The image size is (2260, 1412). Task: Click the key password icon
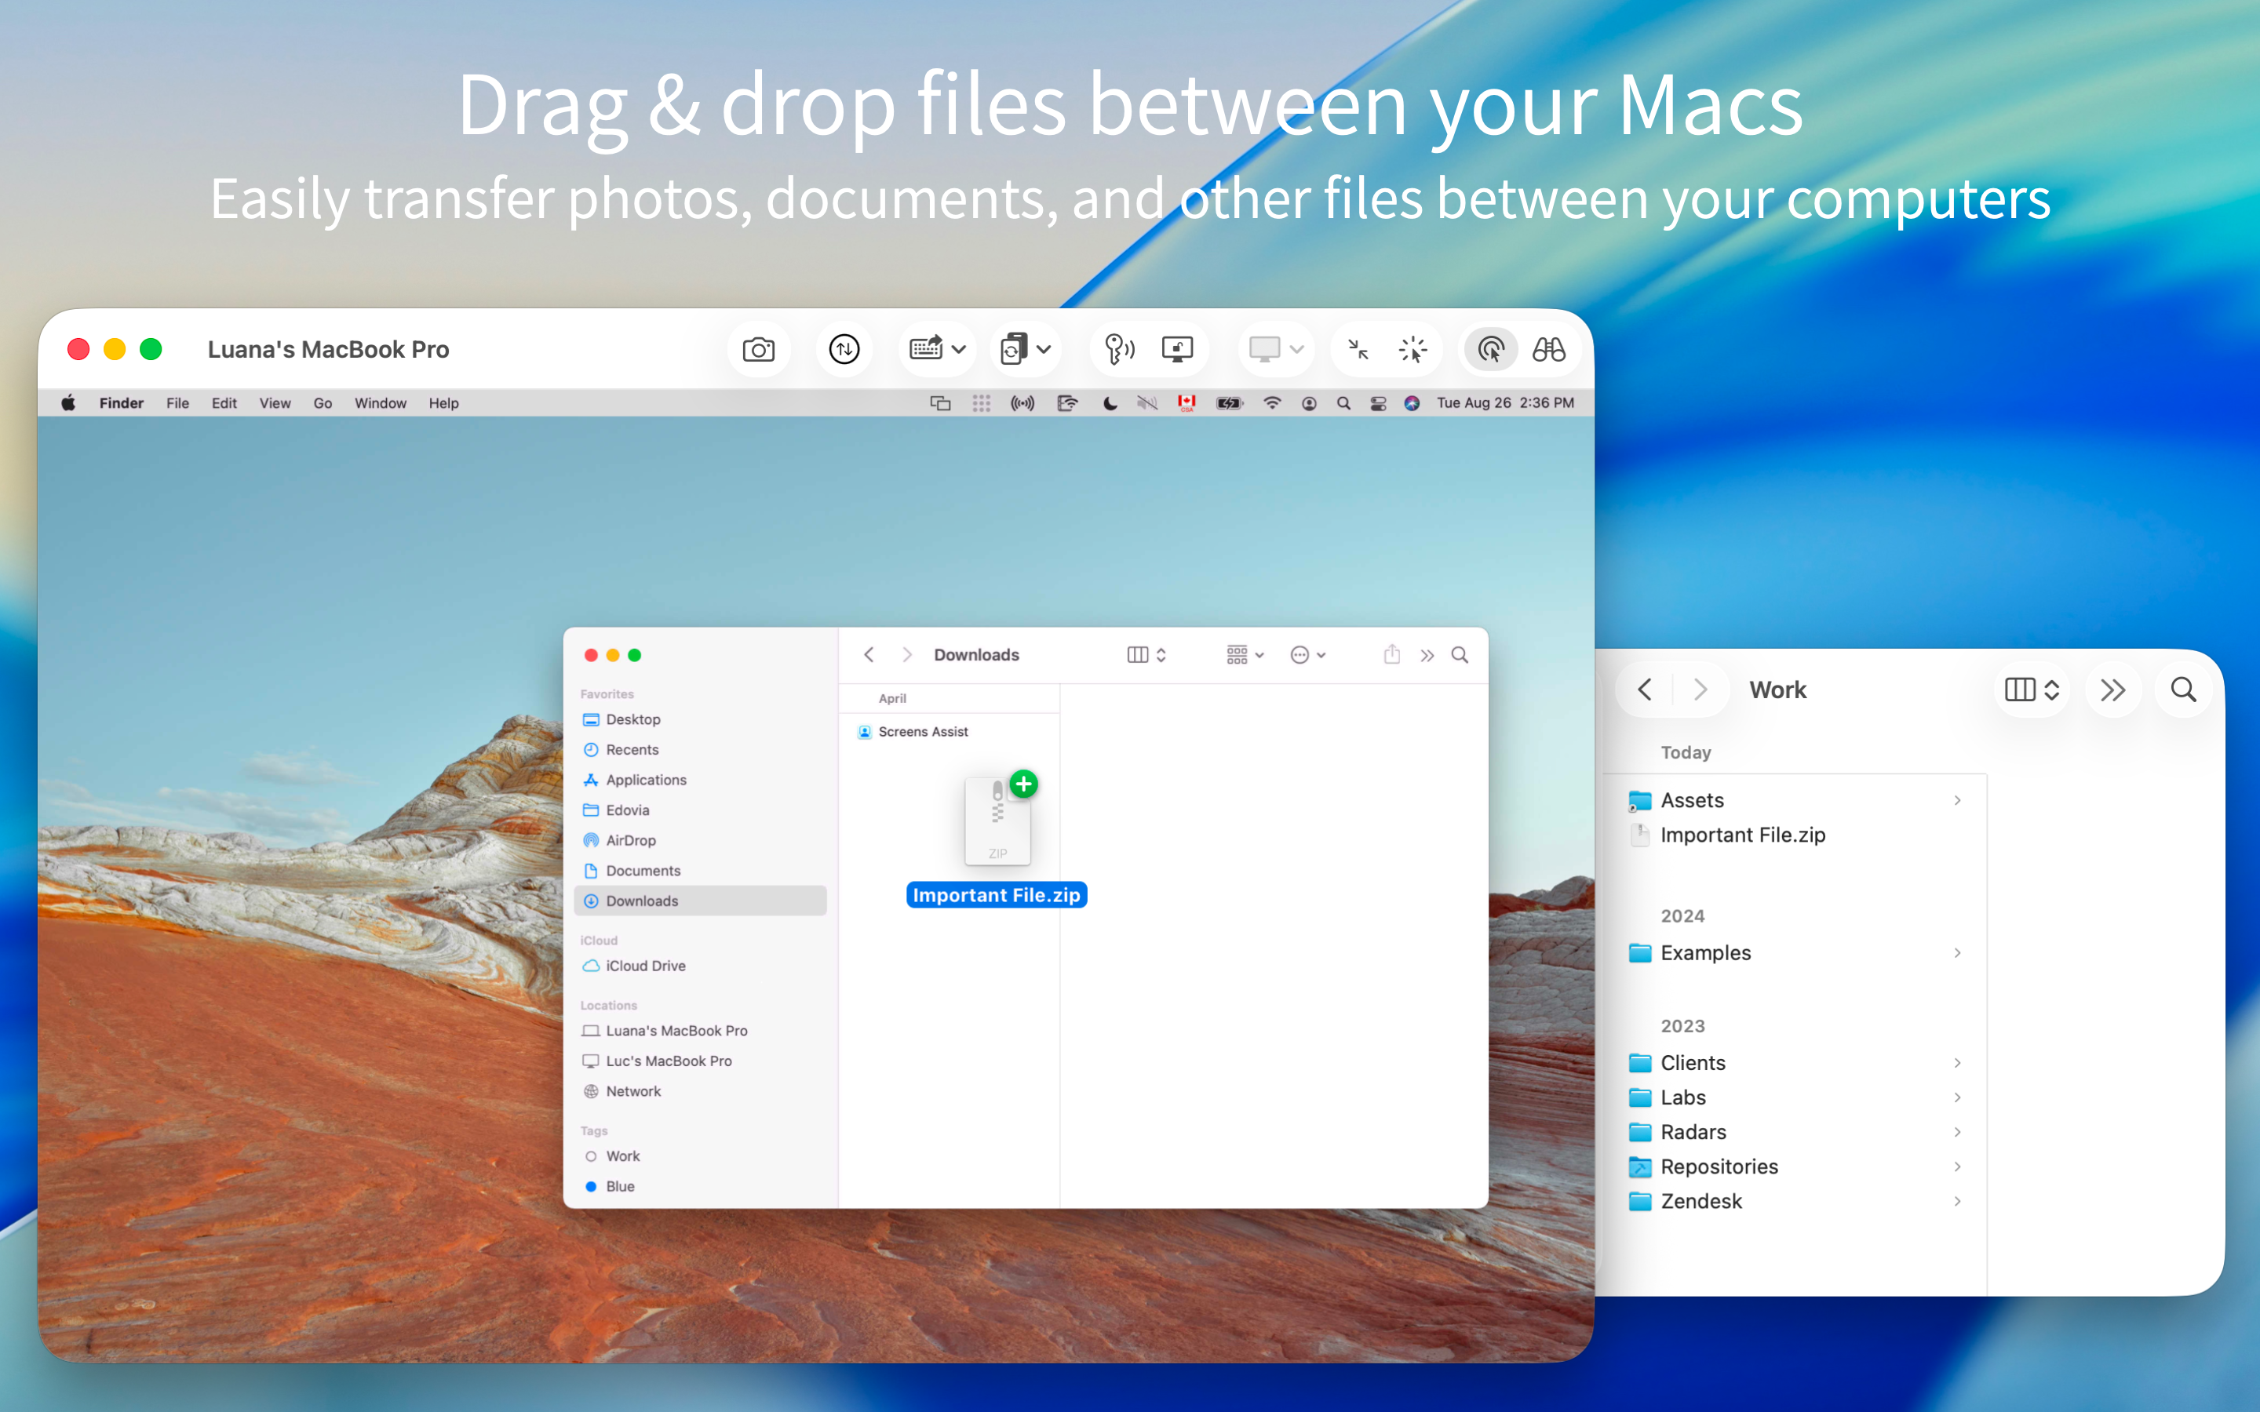1119,349
